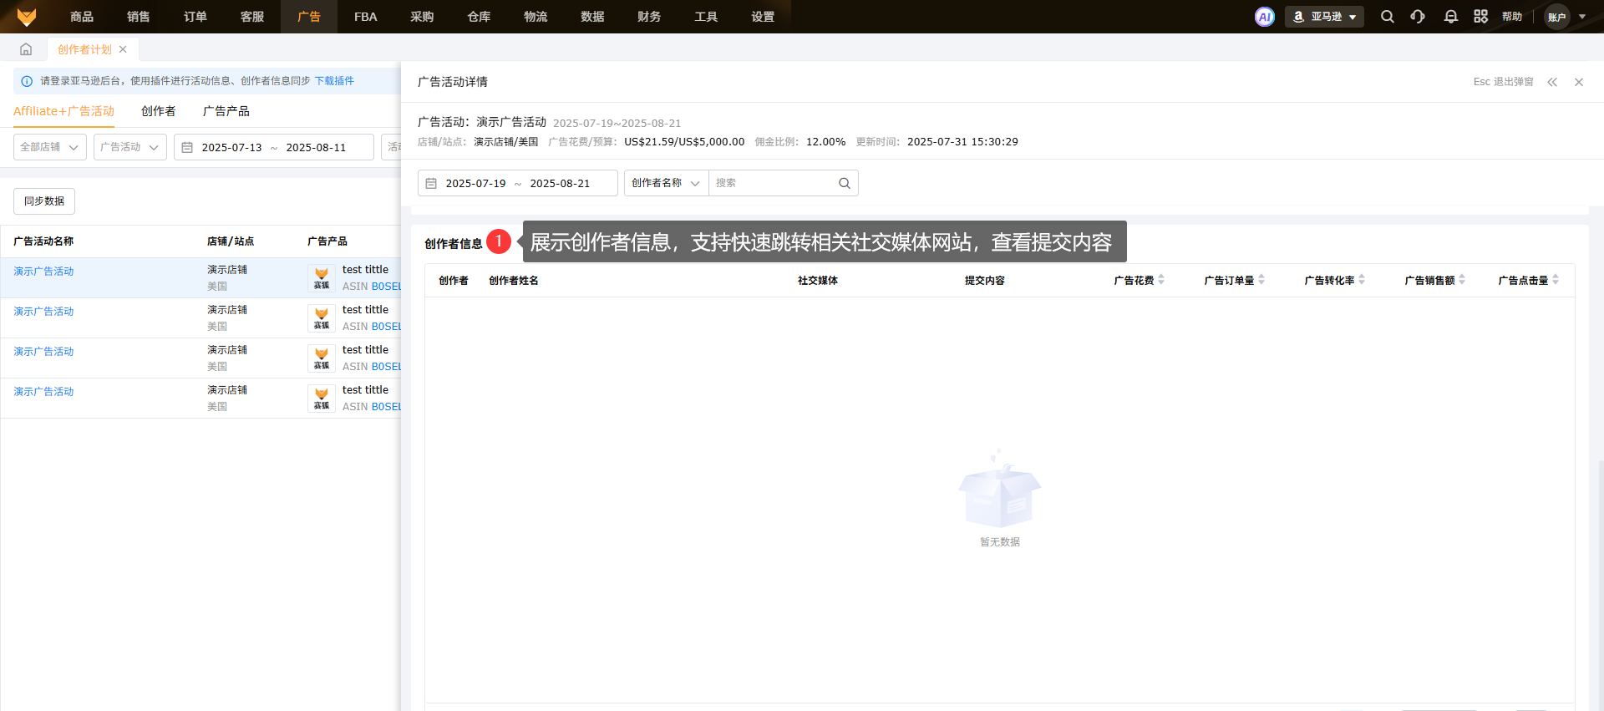This screenshot has width=1604, height=711.
Task: Open the 采购 menu
Action: [x=423, y=17]
